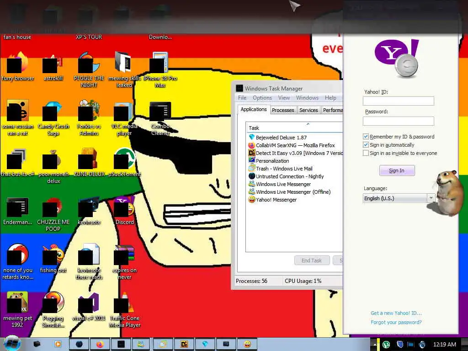This screenshot has height=351, width=468.
Task: Sort by the Task column header
Action: tap(294, 128)
